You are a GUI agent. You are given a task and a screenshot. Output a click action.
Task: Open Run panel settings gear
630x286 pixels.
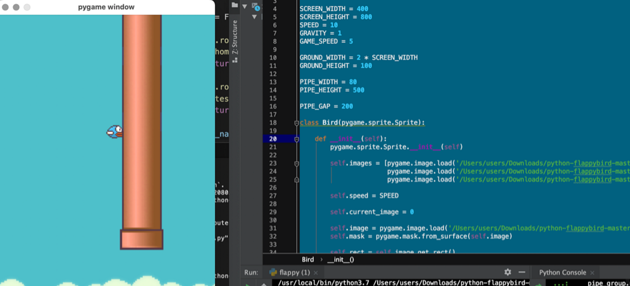pyautogui.click(x=507, y=272)
